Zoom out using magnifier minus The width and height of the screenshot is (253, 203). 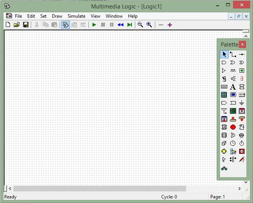(140, 25)
